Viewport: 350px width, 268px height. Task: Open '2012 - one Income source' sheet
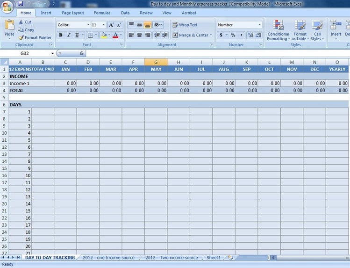pos(109,258)
